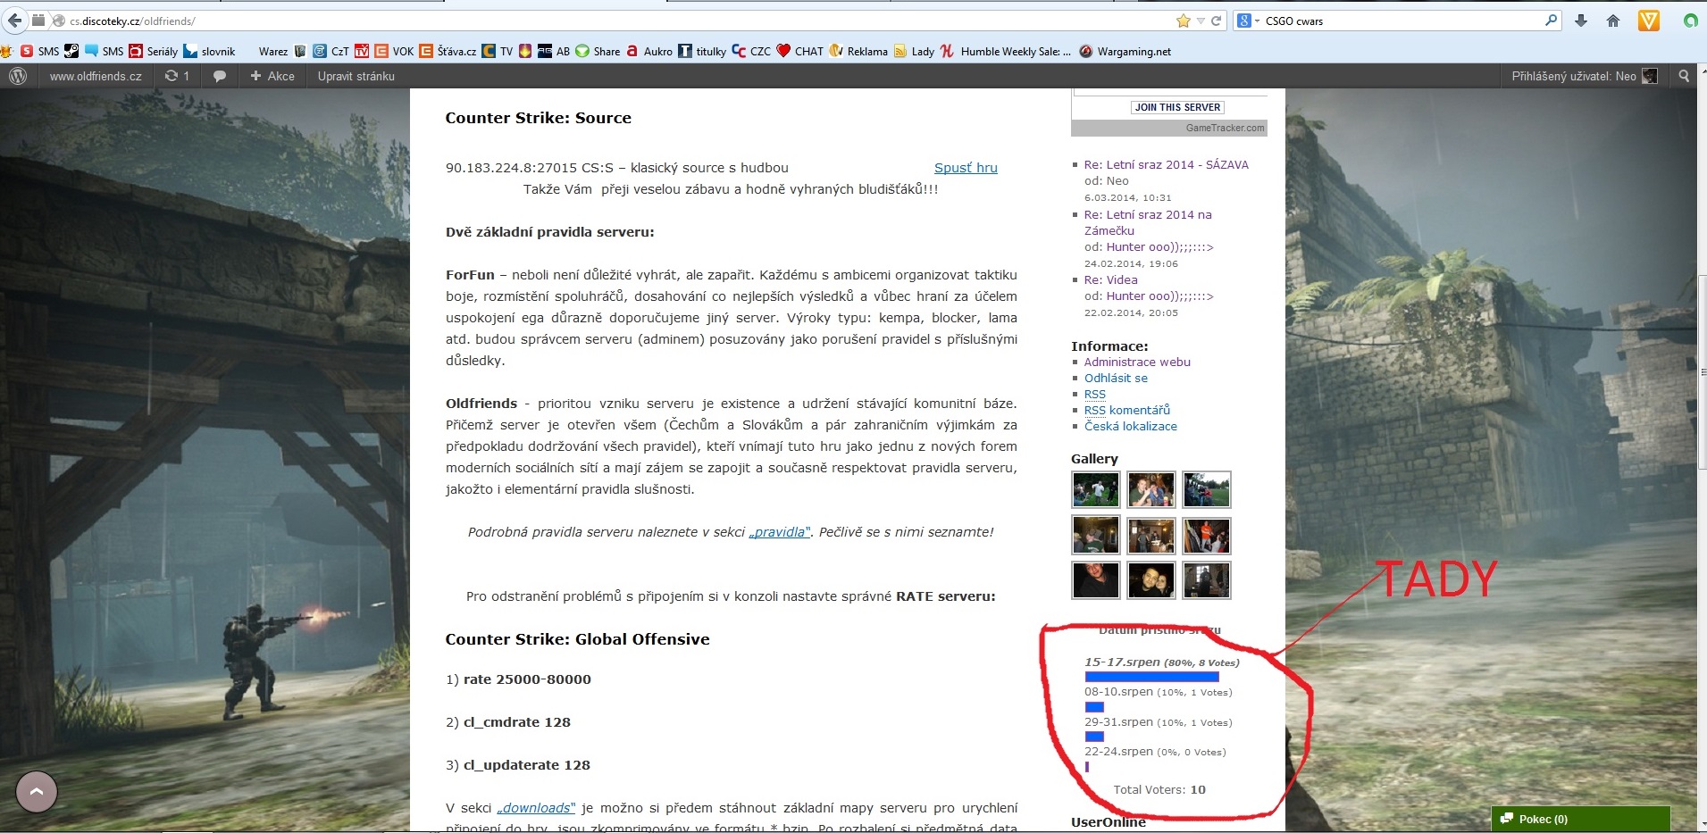This screenshot has width=1707, height=833.
Task: Click the orange V toolbar extension icon
Action: 1649,21
